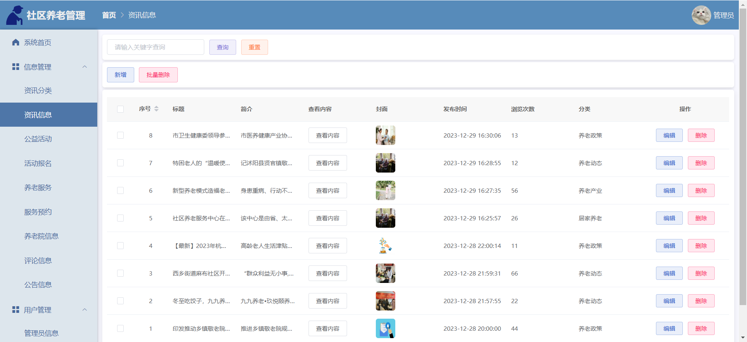747x342 pixels.
Task: Open cover thumbnail for row 1
Action: coord(386,328)
